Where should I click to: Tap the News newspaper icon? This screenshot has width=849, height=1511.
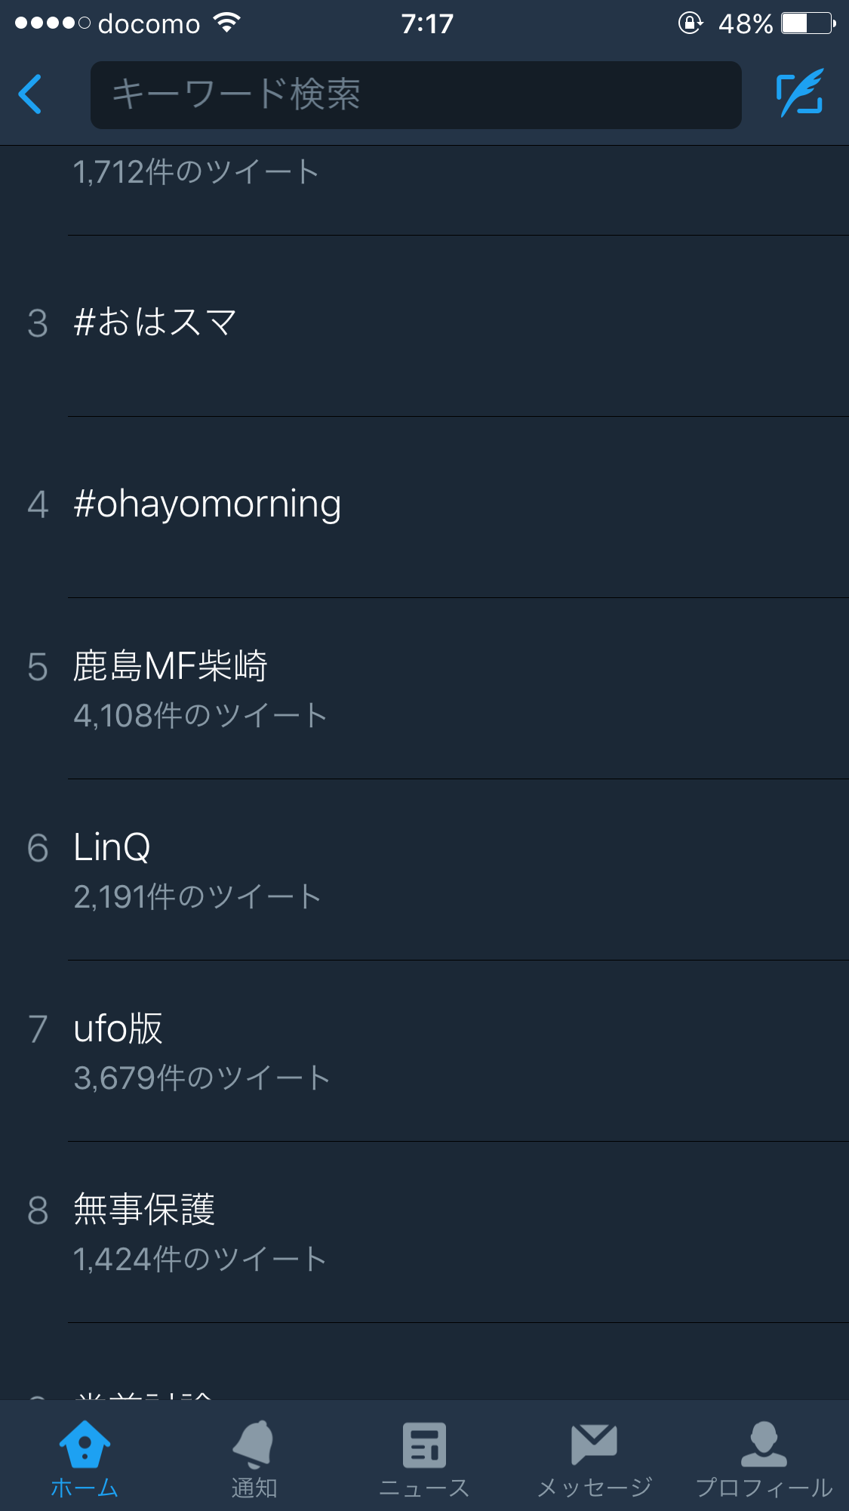(x=424, y=1444)
